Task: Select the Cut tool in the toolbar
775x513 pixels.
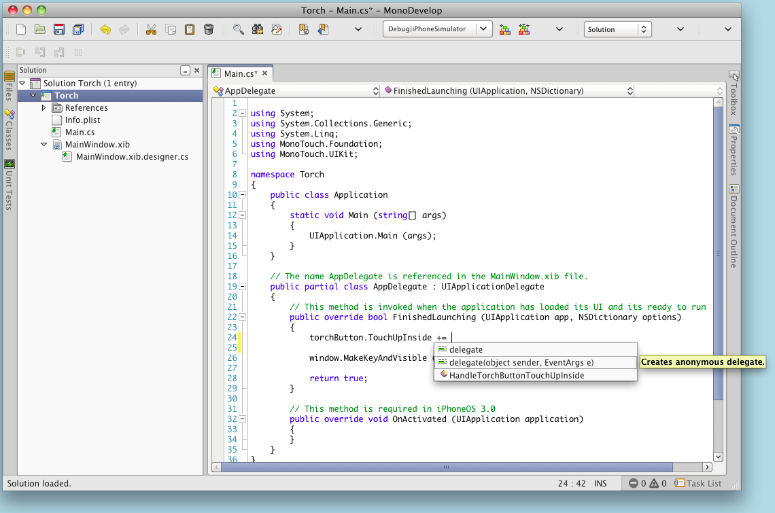Action: pos(150,29)
